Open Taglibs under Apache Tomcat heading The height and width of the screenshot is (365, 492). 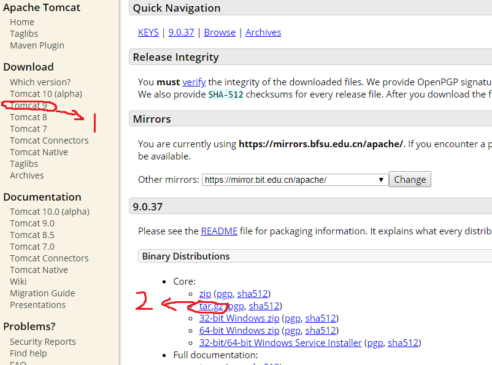click(x=24, y=34)
